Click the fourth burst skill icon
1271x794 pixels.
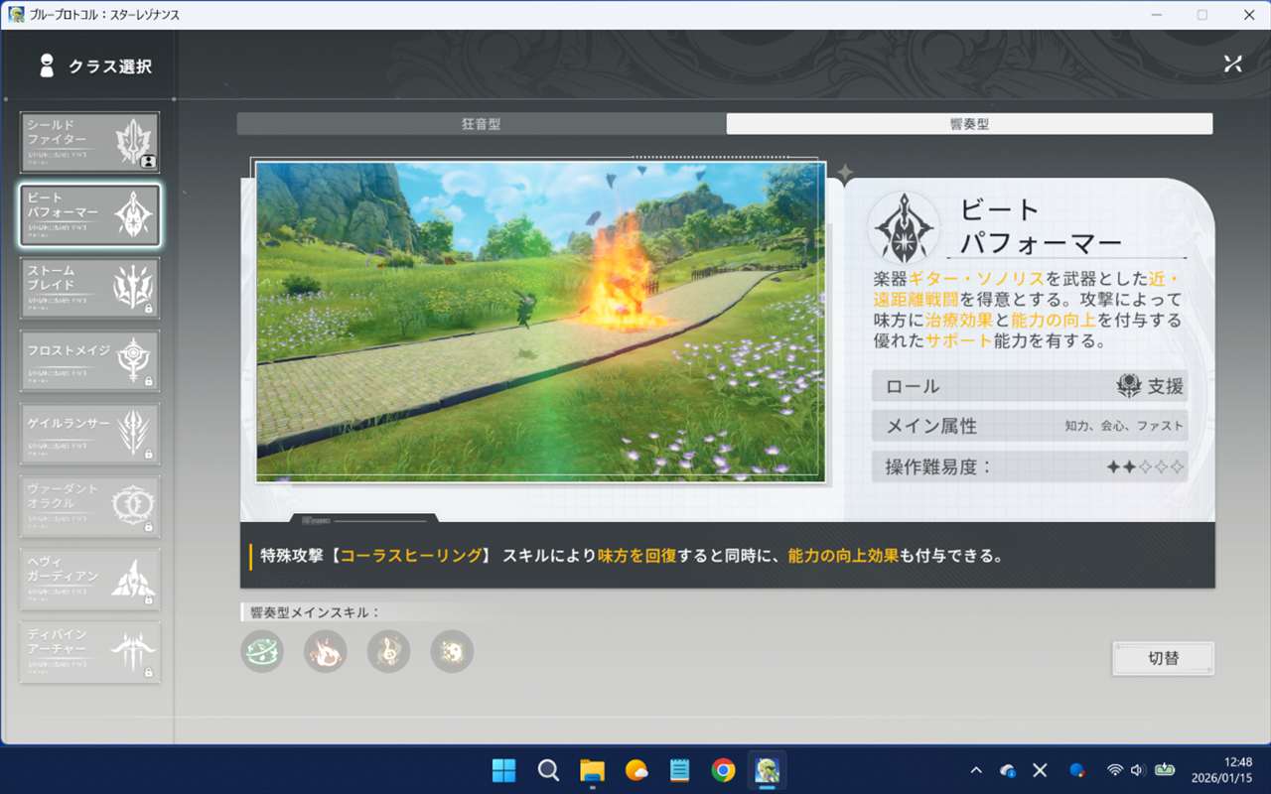(x=452, y=651)
